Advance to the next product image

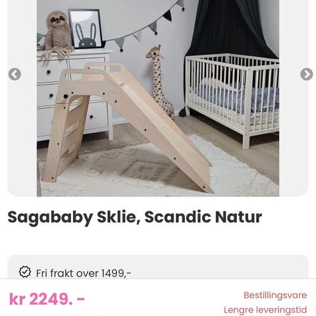307,74
